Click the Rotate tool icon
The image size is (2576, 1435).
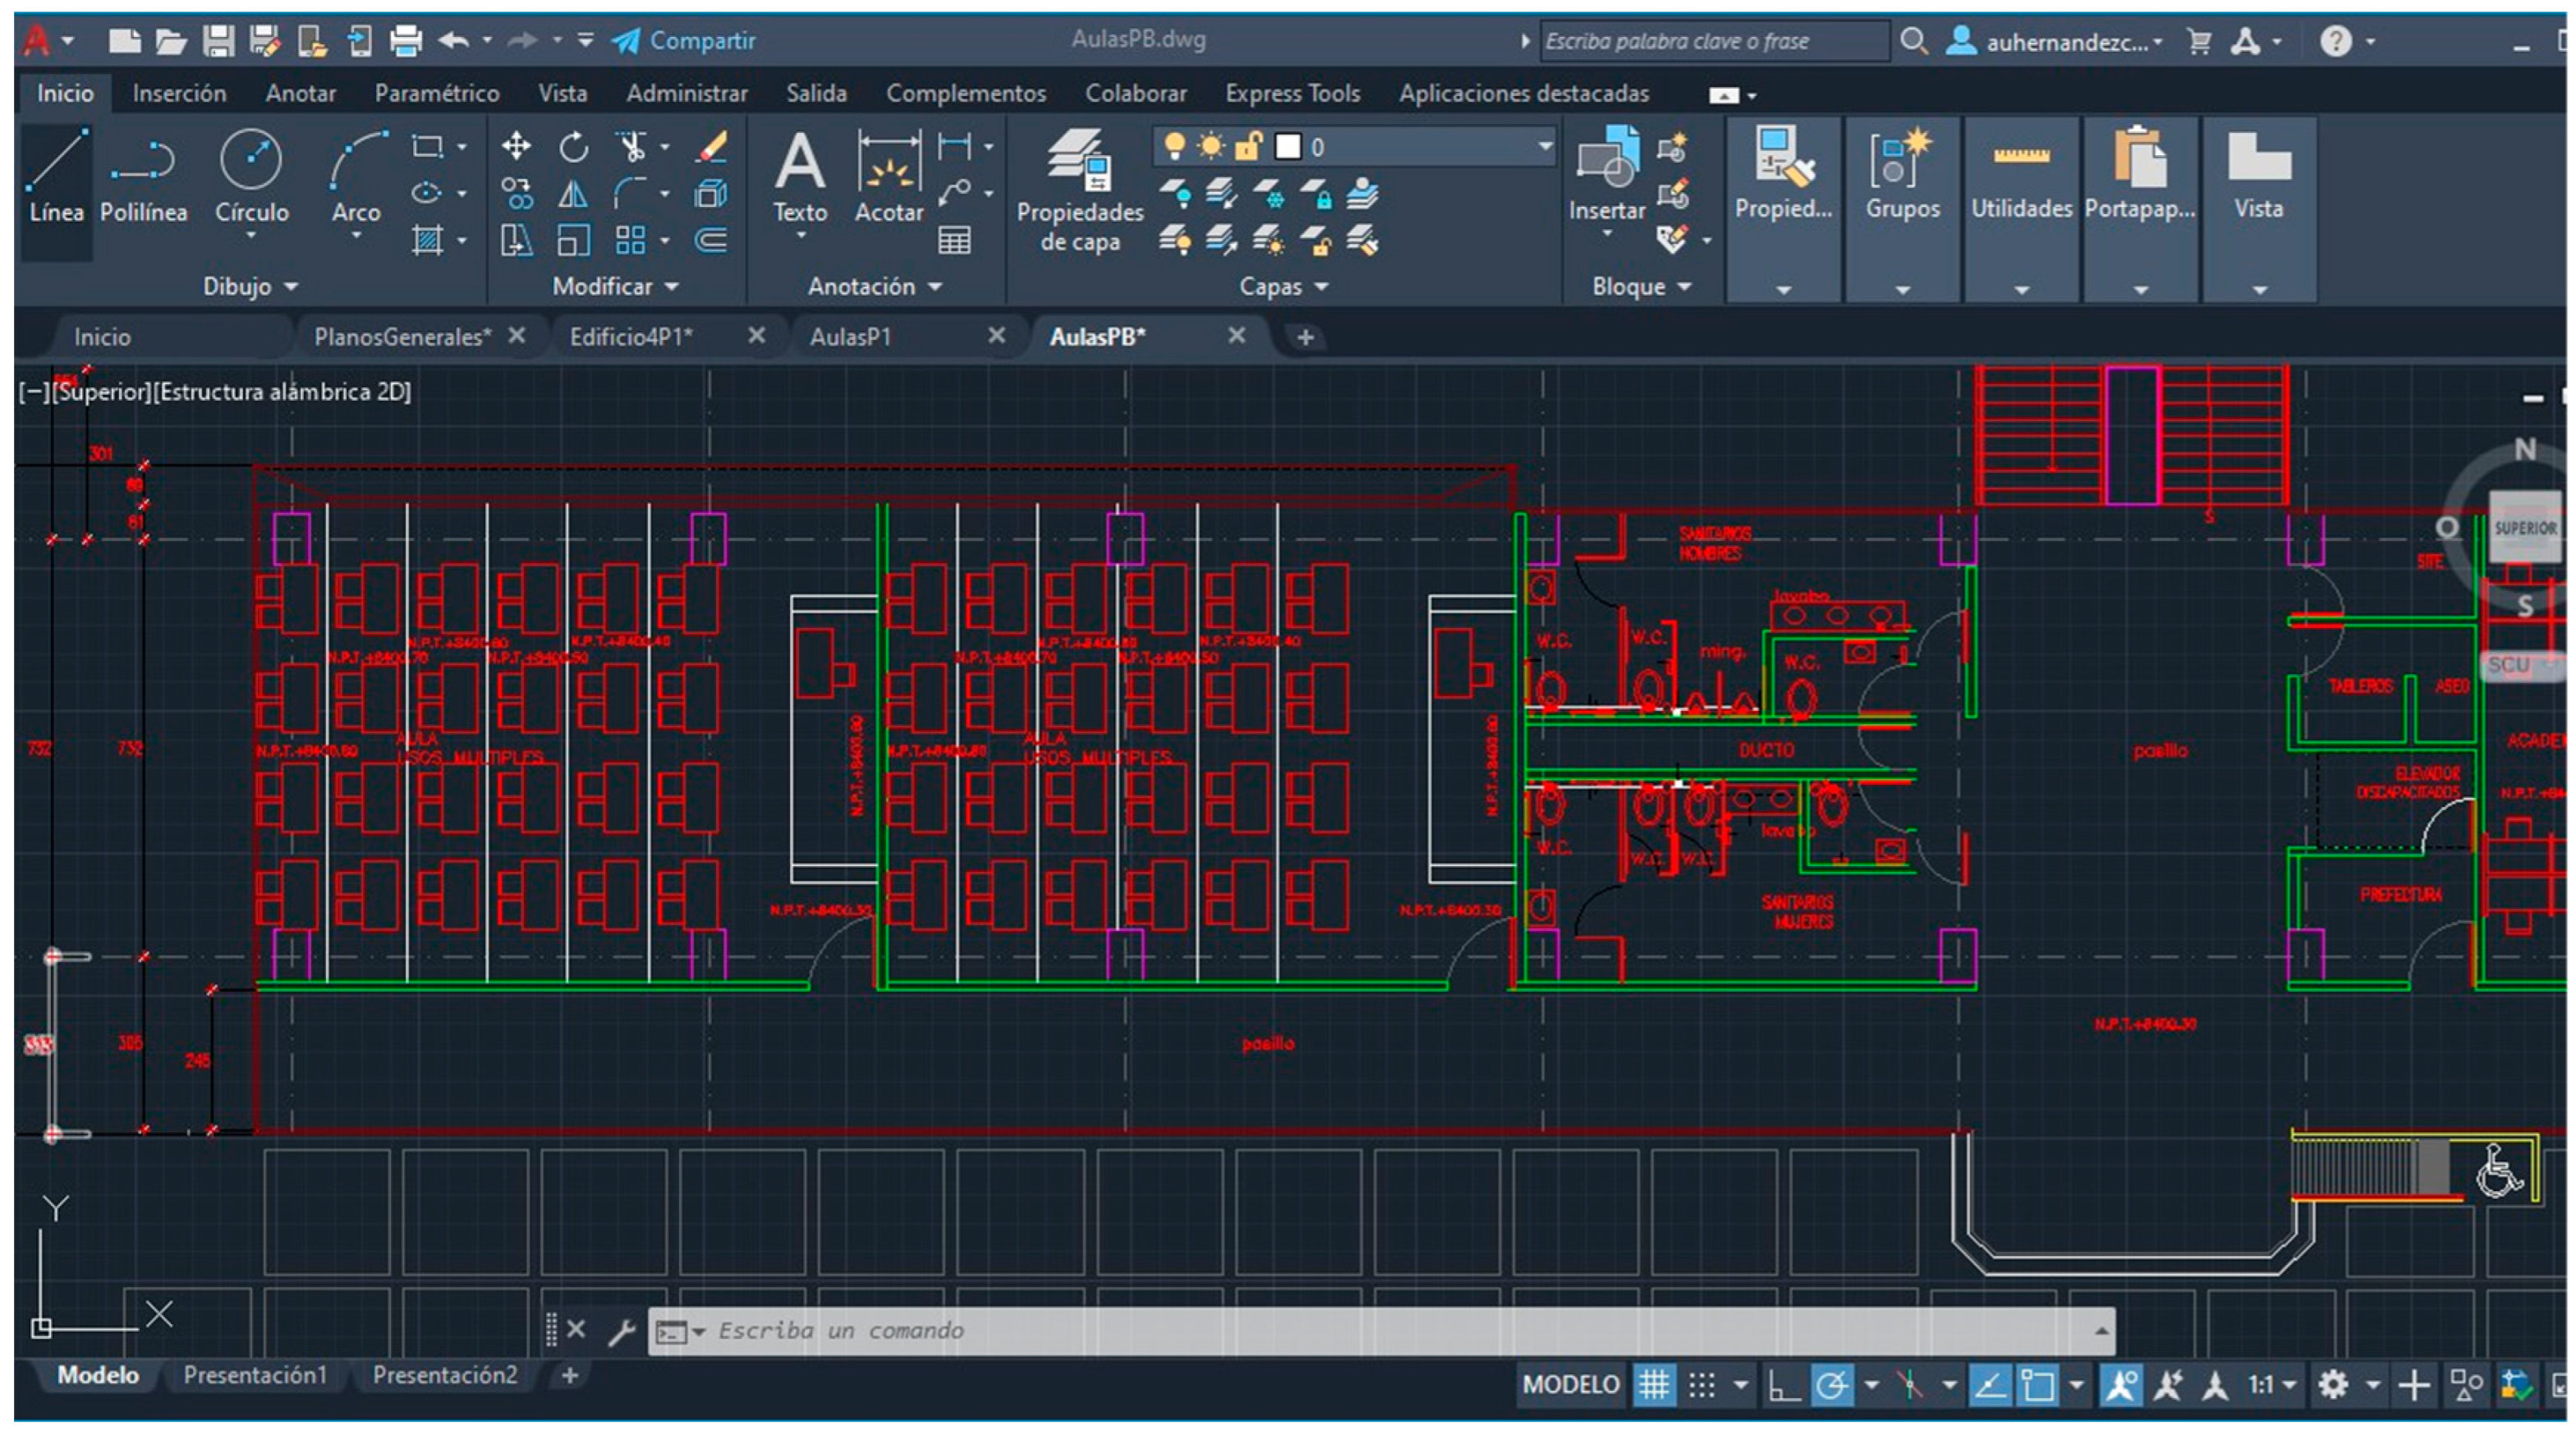point(573,147)
